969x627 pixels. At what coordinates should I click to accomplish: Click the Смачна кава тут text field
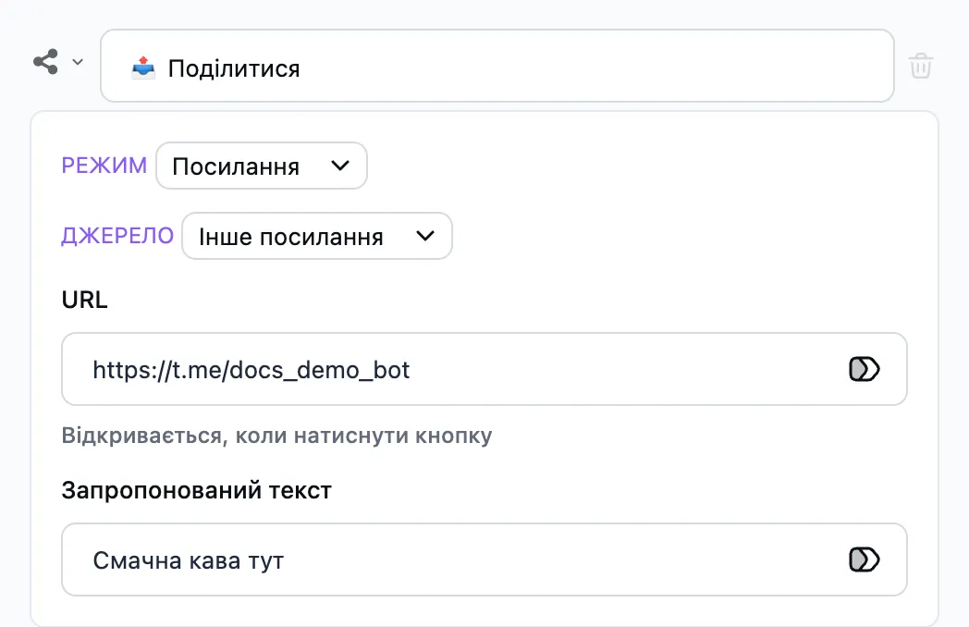point(484,559)
